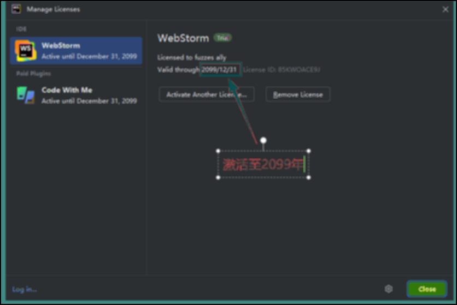Viewport: 457px width, 305px height.
Task: Click Activate Another License button
Action: coord(207,94)
